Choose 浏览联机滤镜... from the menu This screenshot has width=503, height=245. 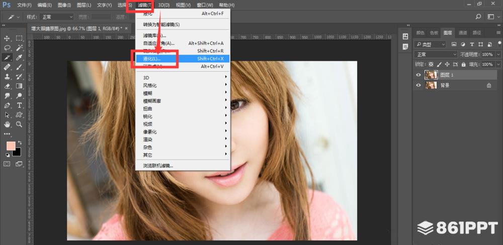(183, 166)
